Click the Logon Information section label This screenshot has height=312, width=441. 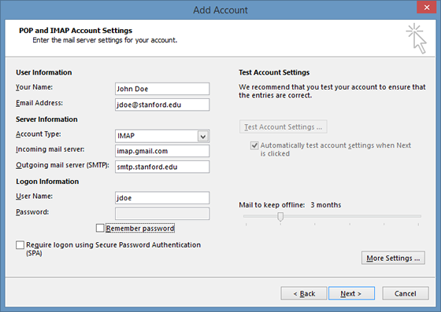tap(47, 182)
